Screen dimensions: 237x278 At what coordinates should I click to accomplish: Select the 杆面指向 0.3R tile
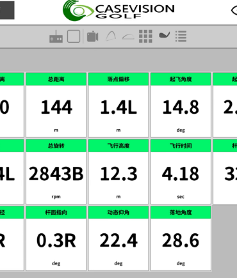(x=56, y=238)
